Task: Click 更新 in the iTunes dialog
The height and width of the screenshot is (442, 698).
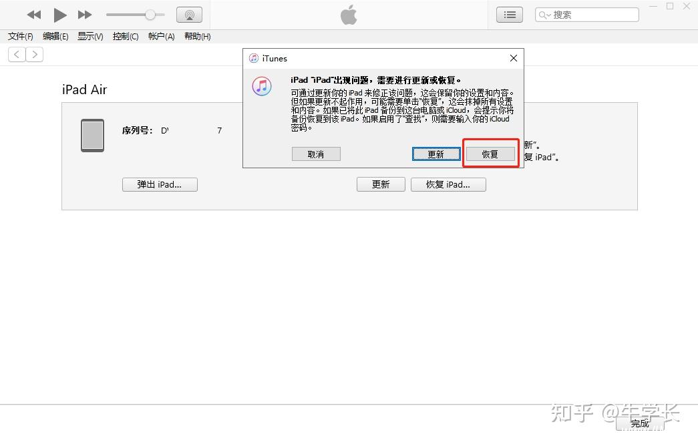Action: tap(435, 154)
